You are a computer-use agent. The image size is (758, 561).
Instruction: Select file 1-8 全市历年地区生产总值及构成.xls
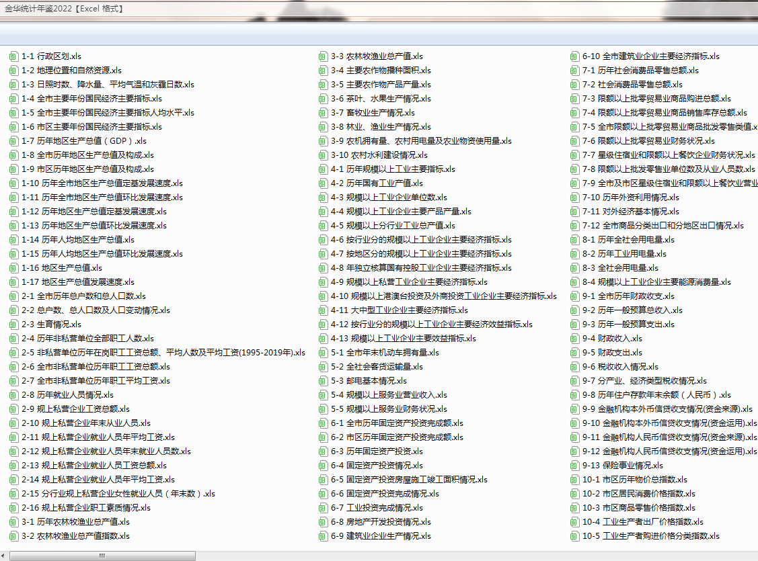[87, 155]
